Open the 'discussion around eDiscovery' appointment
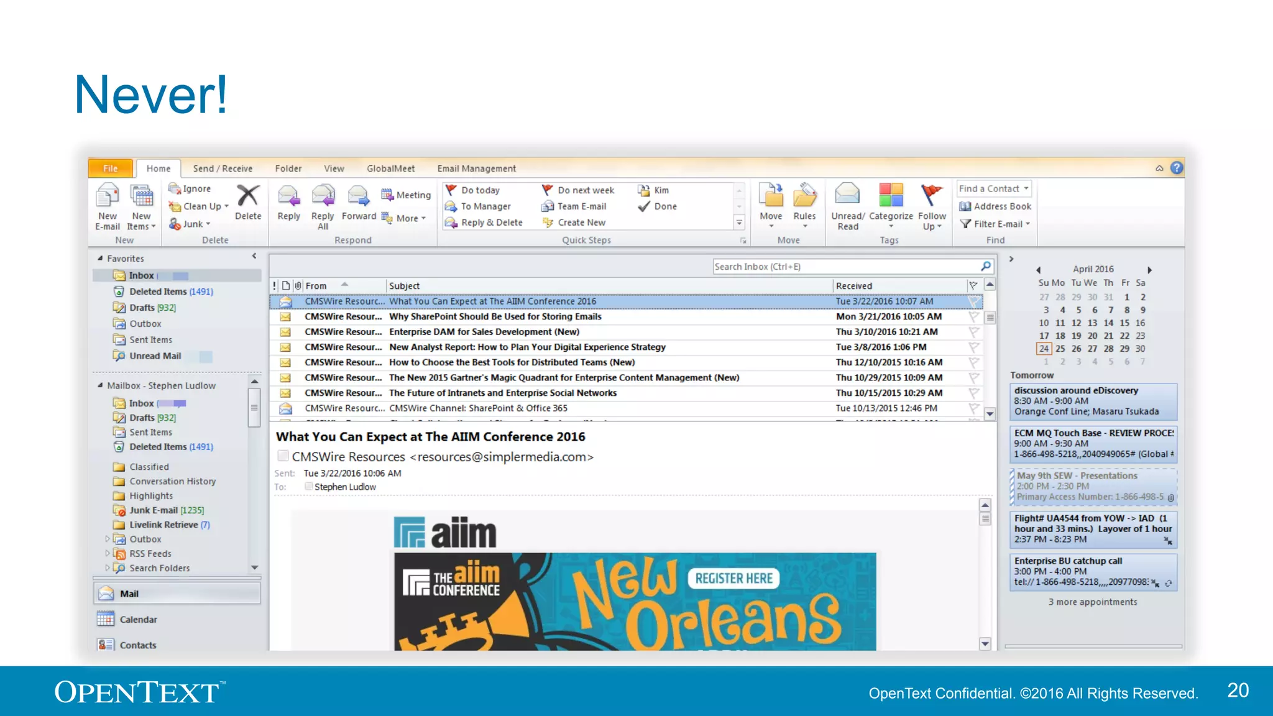Screen dimensions: 1273x716 (x=1093, y=402)
